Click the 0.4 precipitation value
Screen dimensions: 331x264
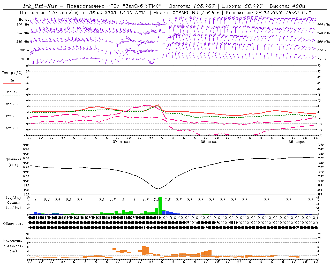pyautogui.click(x=47, y=200)
